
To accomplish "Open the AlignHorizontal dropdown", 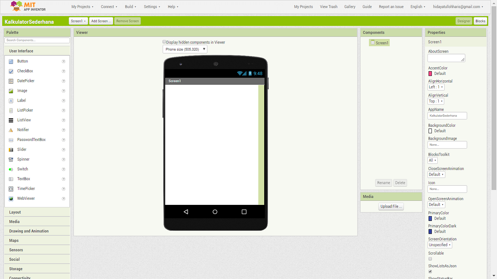I will click(436, 87).
